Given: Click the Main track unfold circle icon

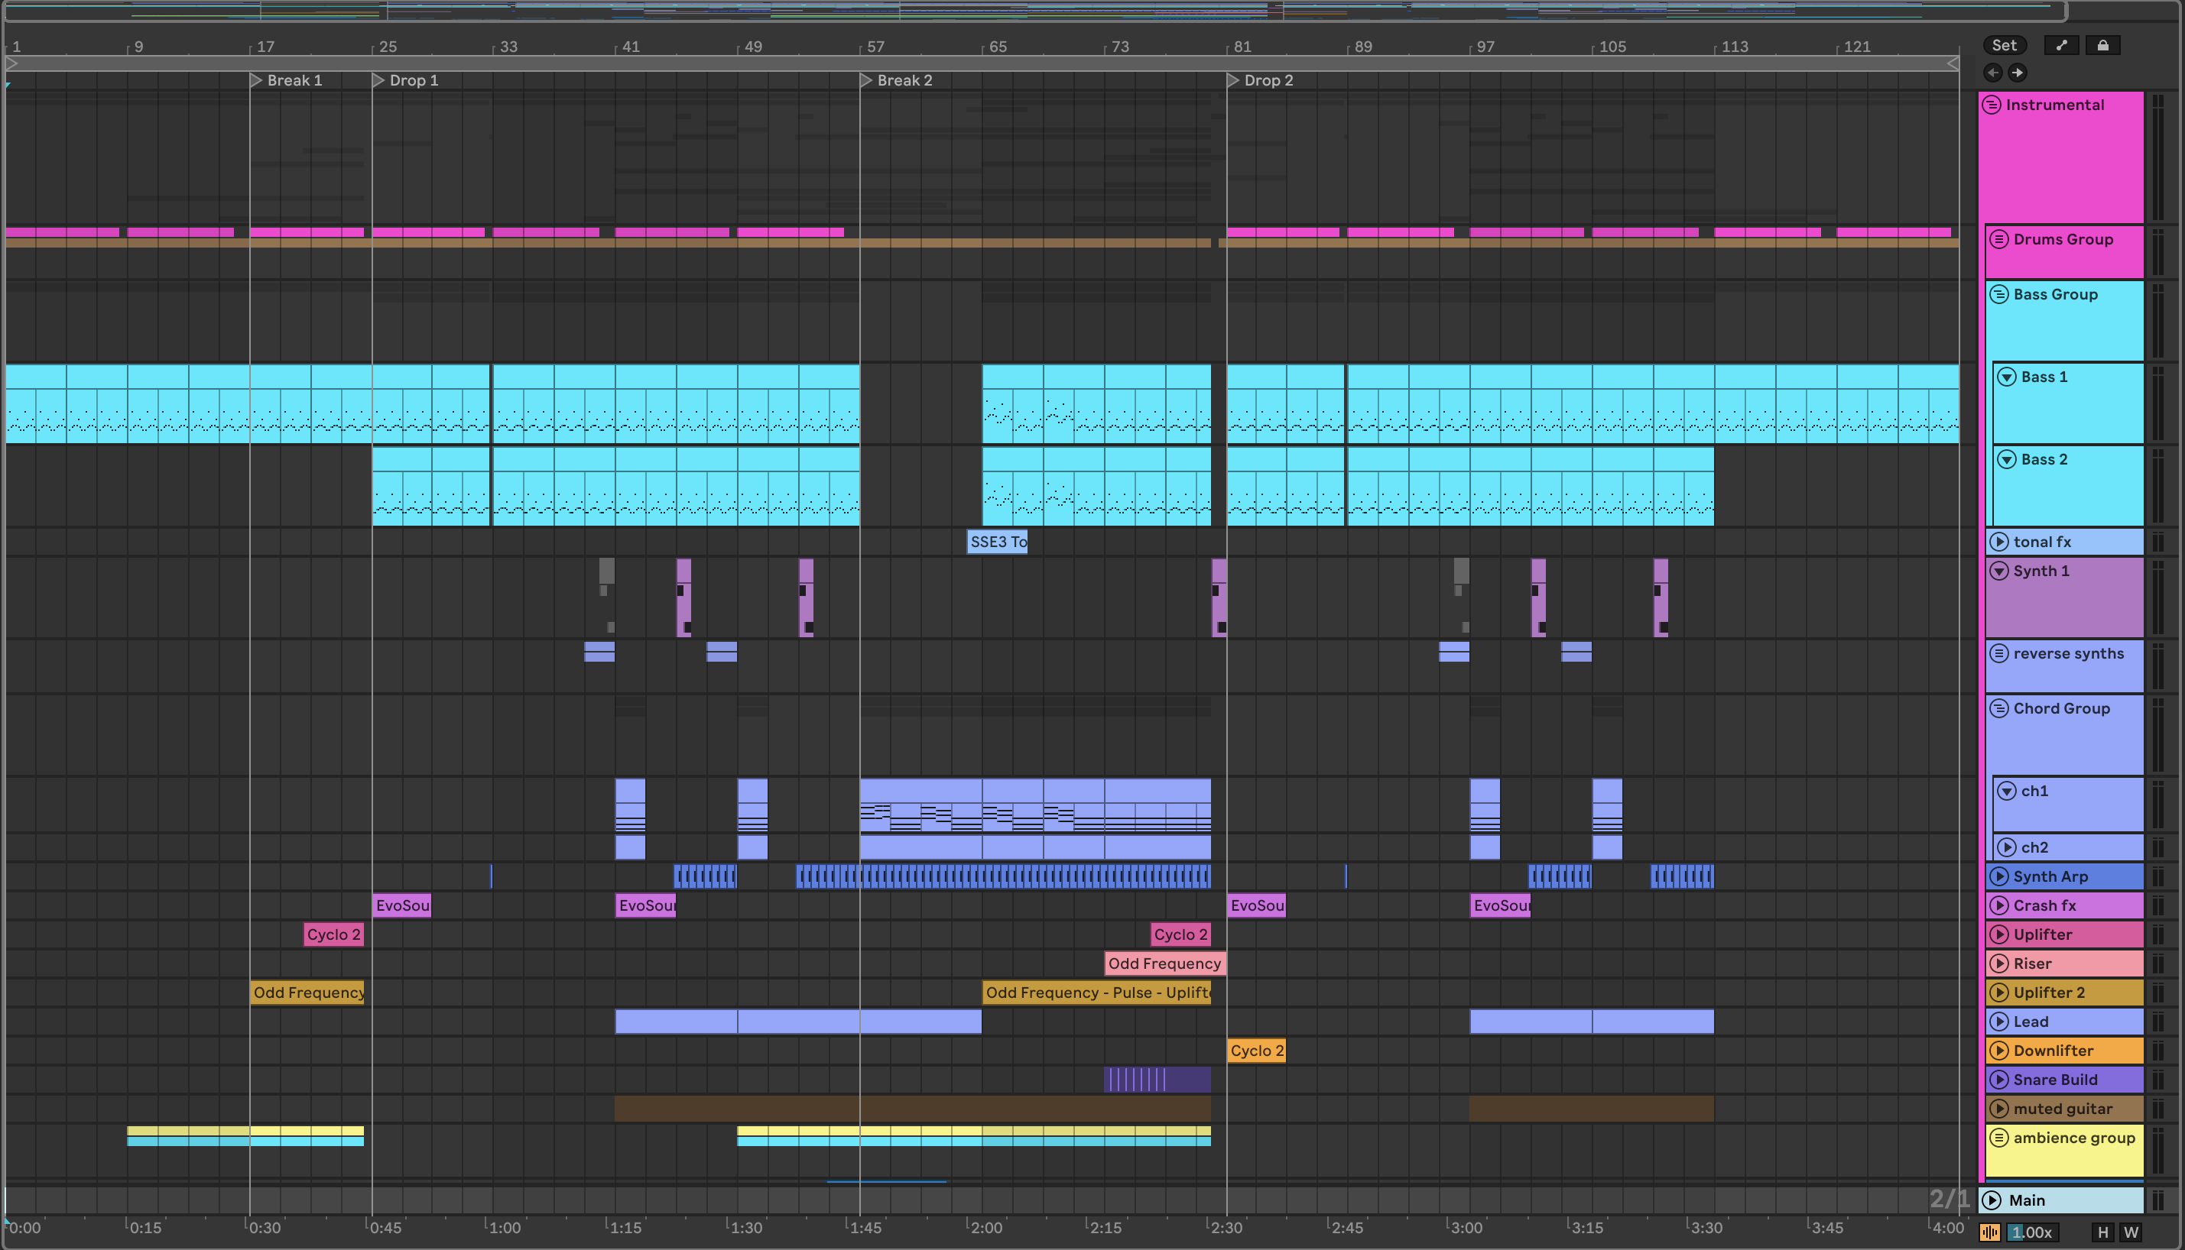Looking at the screenshot, I should 1992,1200.
